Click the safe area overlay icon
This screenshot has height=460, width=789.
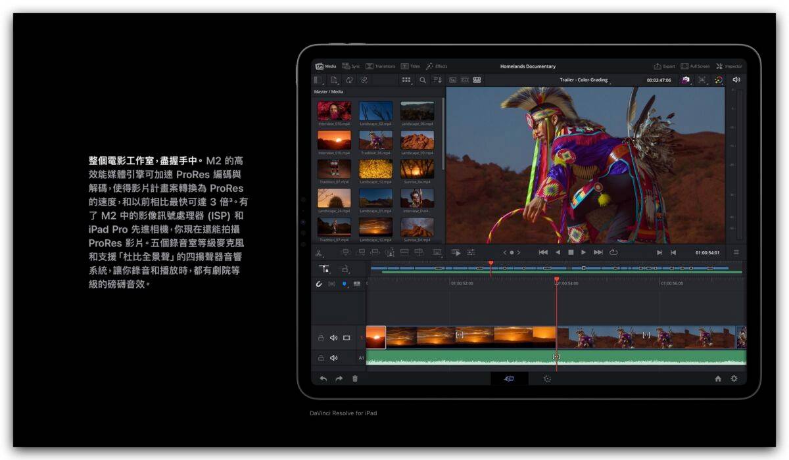(702, 80)
